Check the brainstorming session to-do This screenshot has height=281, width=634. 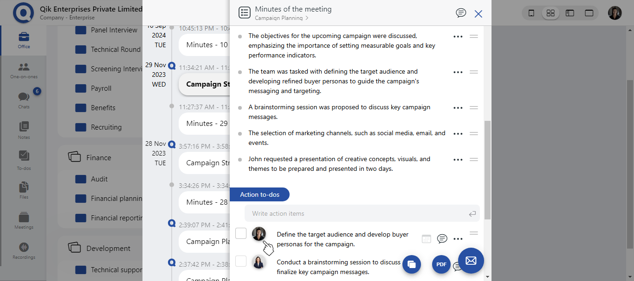(x=241, y=261)
